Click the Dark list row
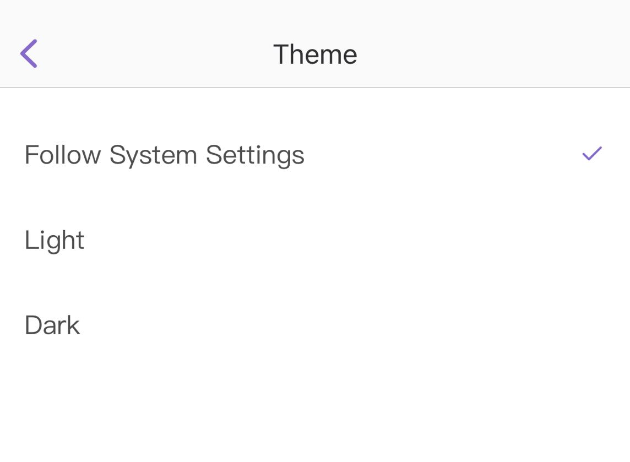 [x=315, y=325]
